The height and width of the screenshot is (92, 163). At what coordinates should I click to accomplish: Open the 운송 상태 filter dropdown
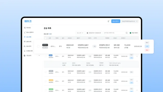tap(80, 33)
